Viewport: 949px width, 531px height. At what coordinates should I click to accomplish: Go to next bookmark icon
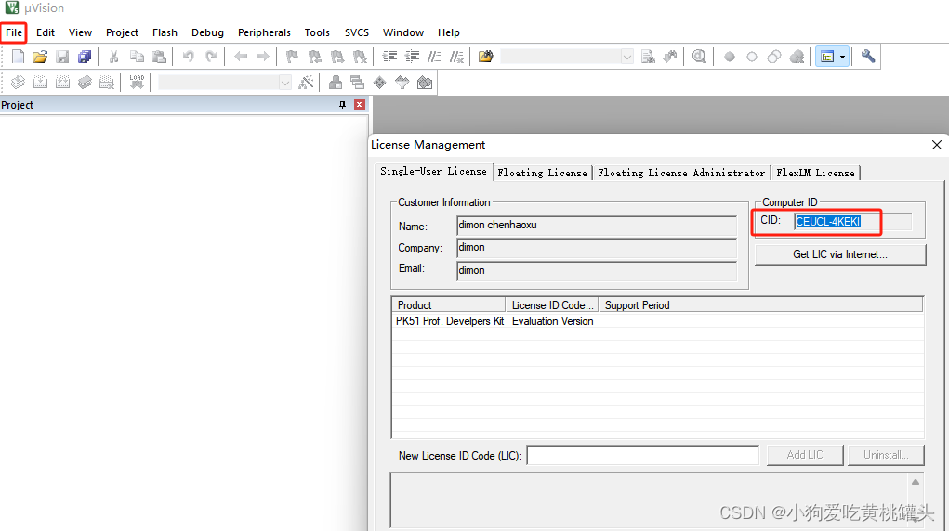pyautogui.click(x=337, y=57)
